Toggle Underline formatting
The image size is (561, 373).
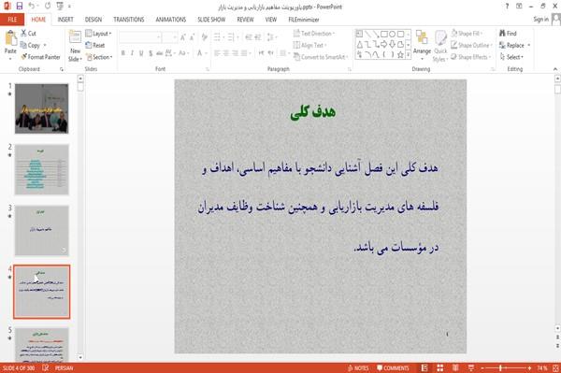pyautogui.click(x=141, y=53)
